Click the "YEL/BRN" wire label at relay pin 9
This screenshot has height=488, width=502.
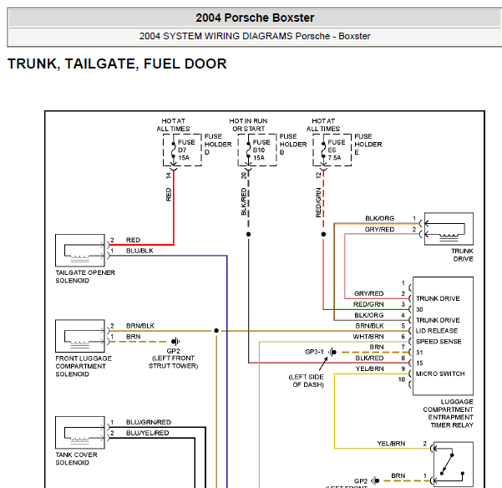[x=369, y=369]
